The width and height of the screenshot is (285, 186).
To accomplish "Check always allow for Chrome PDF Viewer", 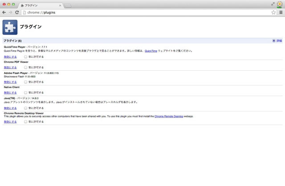I will pos(26,67).
